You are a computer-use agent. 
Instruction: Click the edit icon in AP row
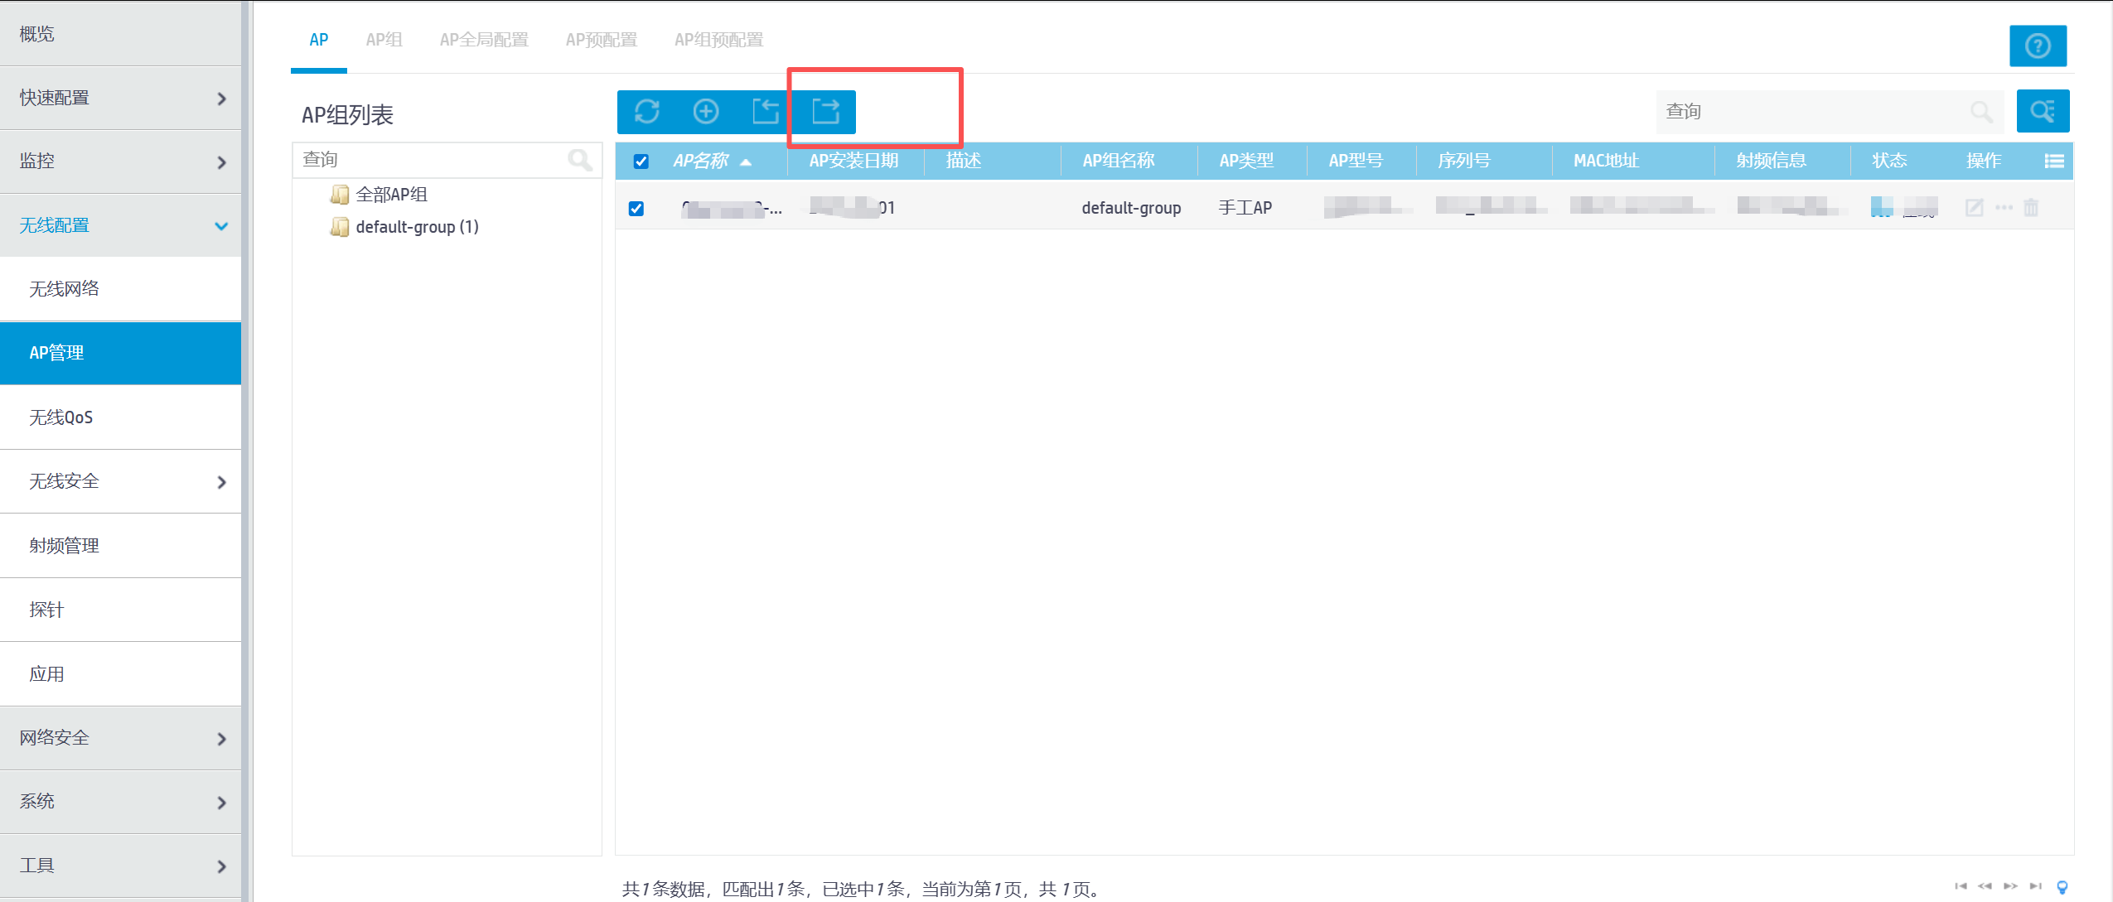1974,208
